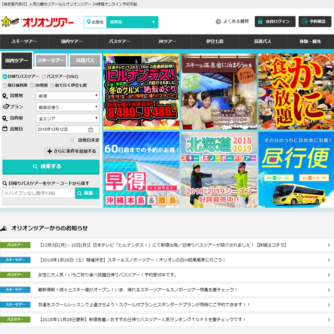Open スキーツアー in the main navigation bar
Viewport: 334px width, 334px height.
click(24, 41)
